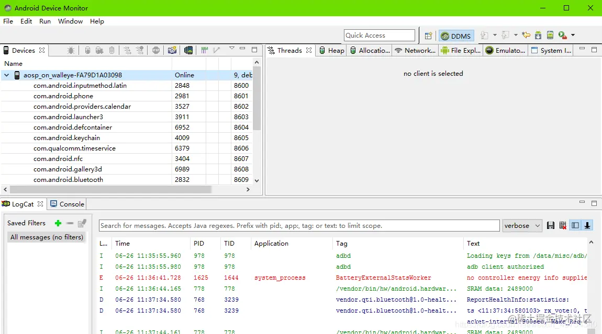Toggle the saved filters view display
The height and width of the screenshot is (334, 602).
tap(575, 225)
